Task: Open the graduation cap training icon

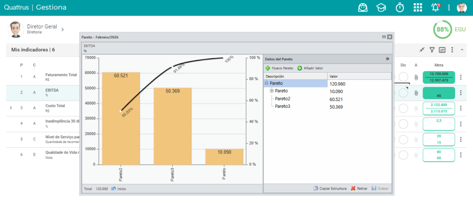Action: tap(381, 8)
